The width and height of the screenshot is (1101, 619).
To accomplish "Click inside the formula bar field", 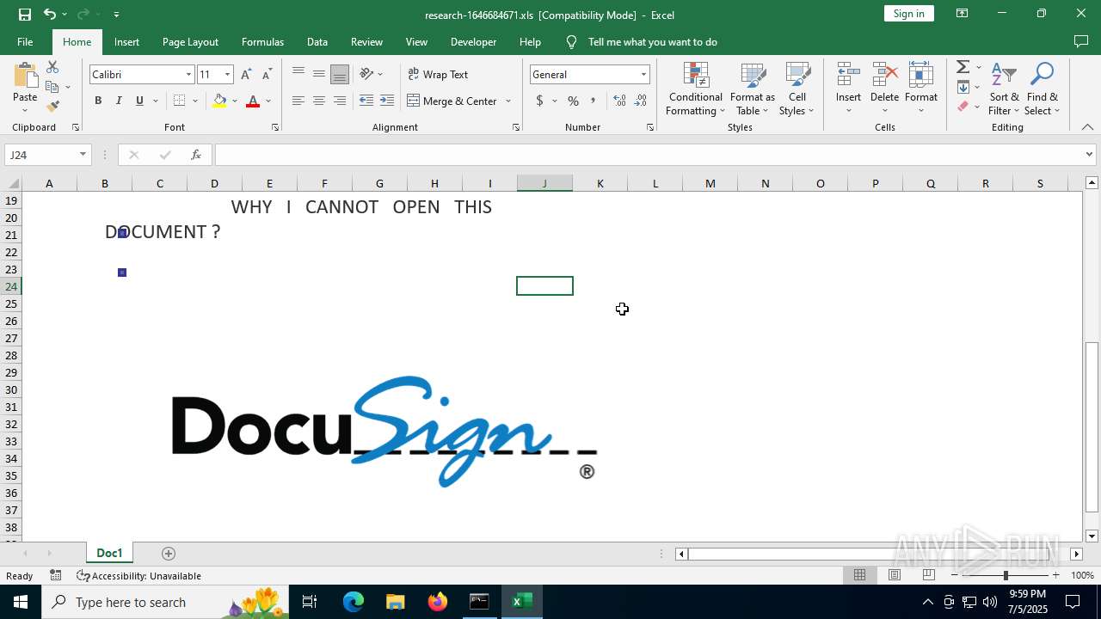I will [649, 155].
